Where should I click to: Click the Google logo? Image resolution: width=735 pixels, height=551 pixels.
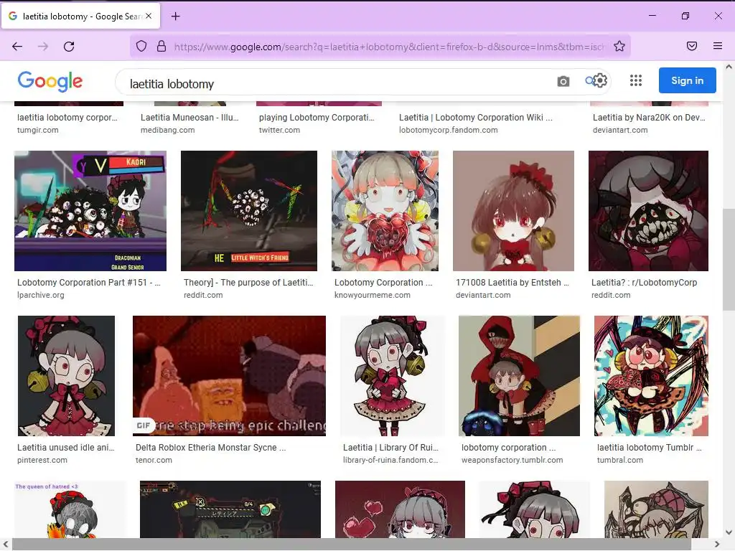[50, 81]
